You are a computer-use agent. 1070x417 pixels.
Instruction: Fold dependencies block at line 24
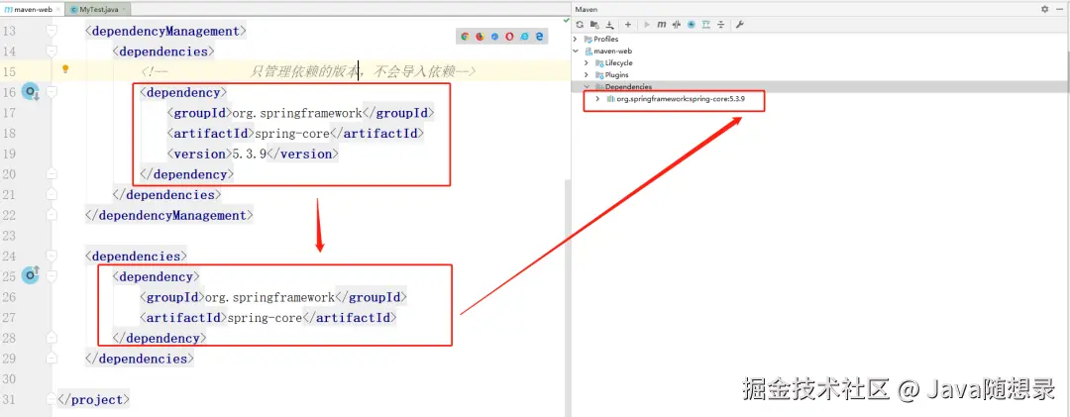point(52,256)
